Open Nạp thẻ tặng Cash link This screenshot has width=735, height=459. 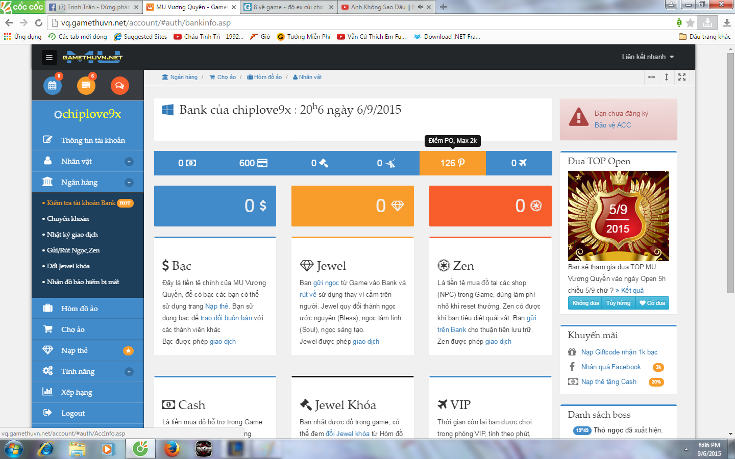coord(609,382)
